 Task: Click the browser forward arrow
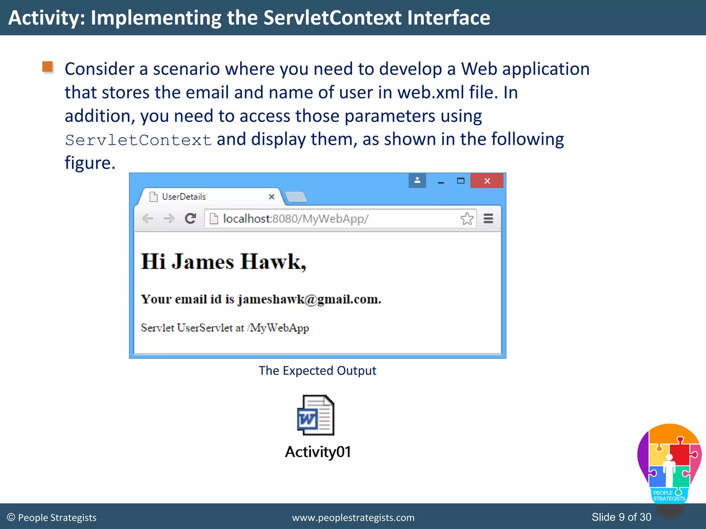169,218
